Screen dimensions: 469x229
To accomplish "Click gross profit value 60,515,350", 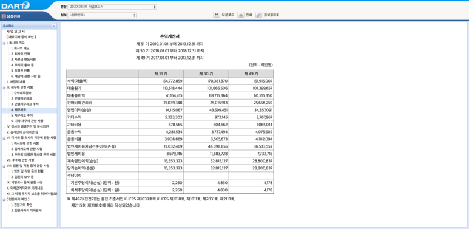I will (262, 95).
